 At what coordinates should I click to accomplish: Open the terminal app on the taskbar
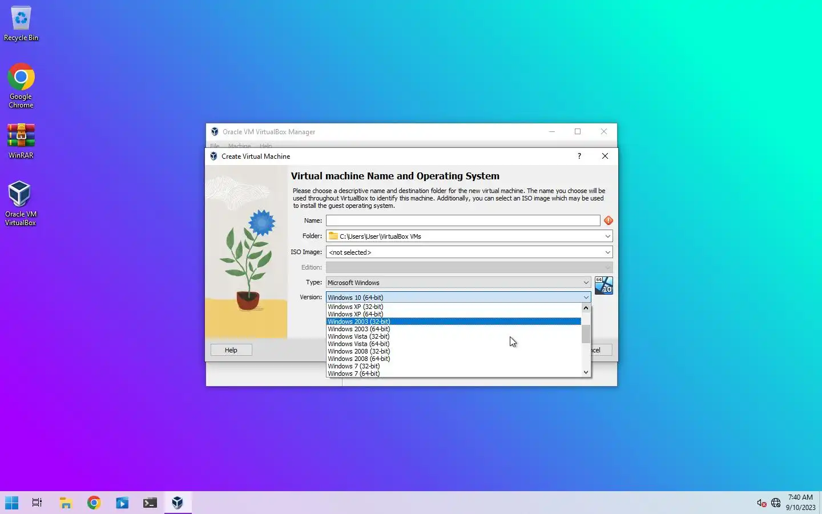pyautogui.click(x=150, y=503)
